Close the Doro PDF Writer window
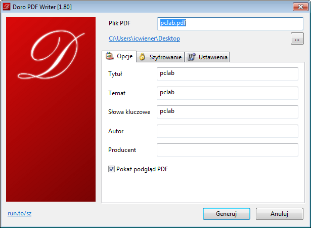 pos(300,7)
